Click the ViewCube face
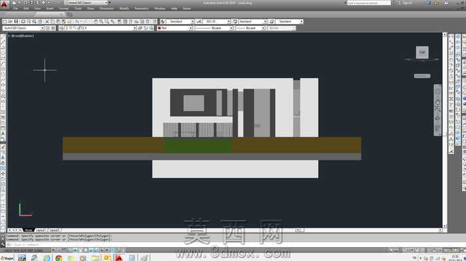Image resolution: width=466 pixels, height=261 pixels. pyautogui.click(x=422, y=53)
